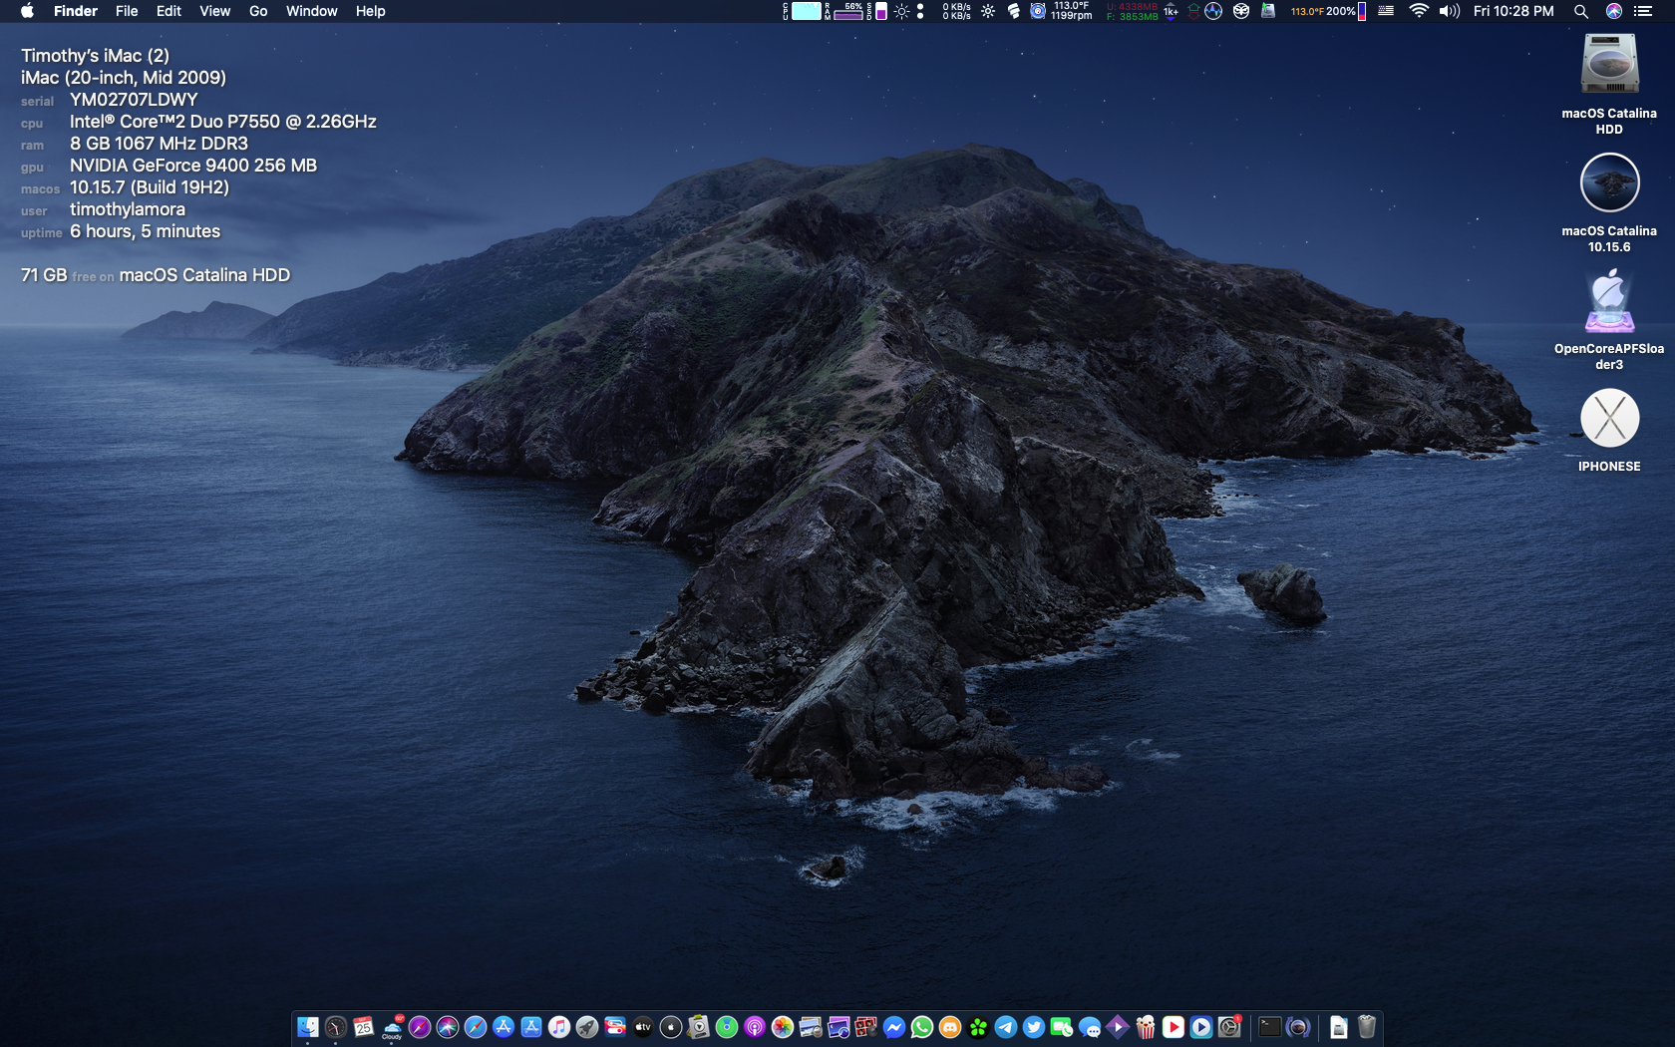Open the Apple menu

coord(27,11)
